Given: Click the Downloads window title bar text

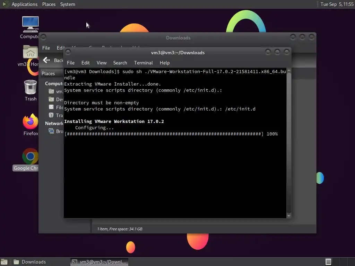Looking at the screenshot, I should coord(178,38).
